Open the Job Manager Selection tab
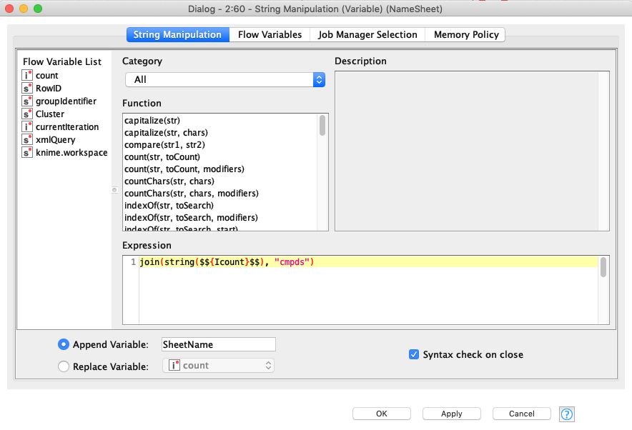Image resolution: width=632 pixels, height=430 pixels. [367, 34]
